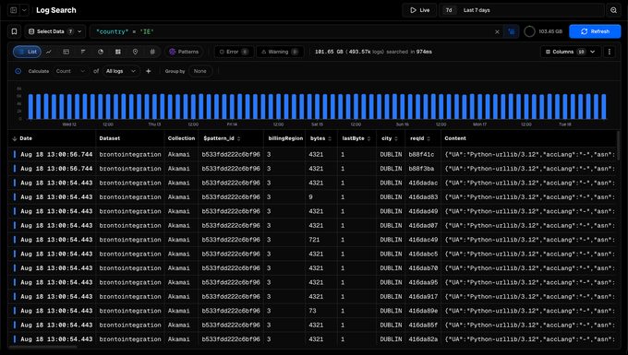Clear the search query with the X icon
Screen dimensions: 628x355
[497, 31]
